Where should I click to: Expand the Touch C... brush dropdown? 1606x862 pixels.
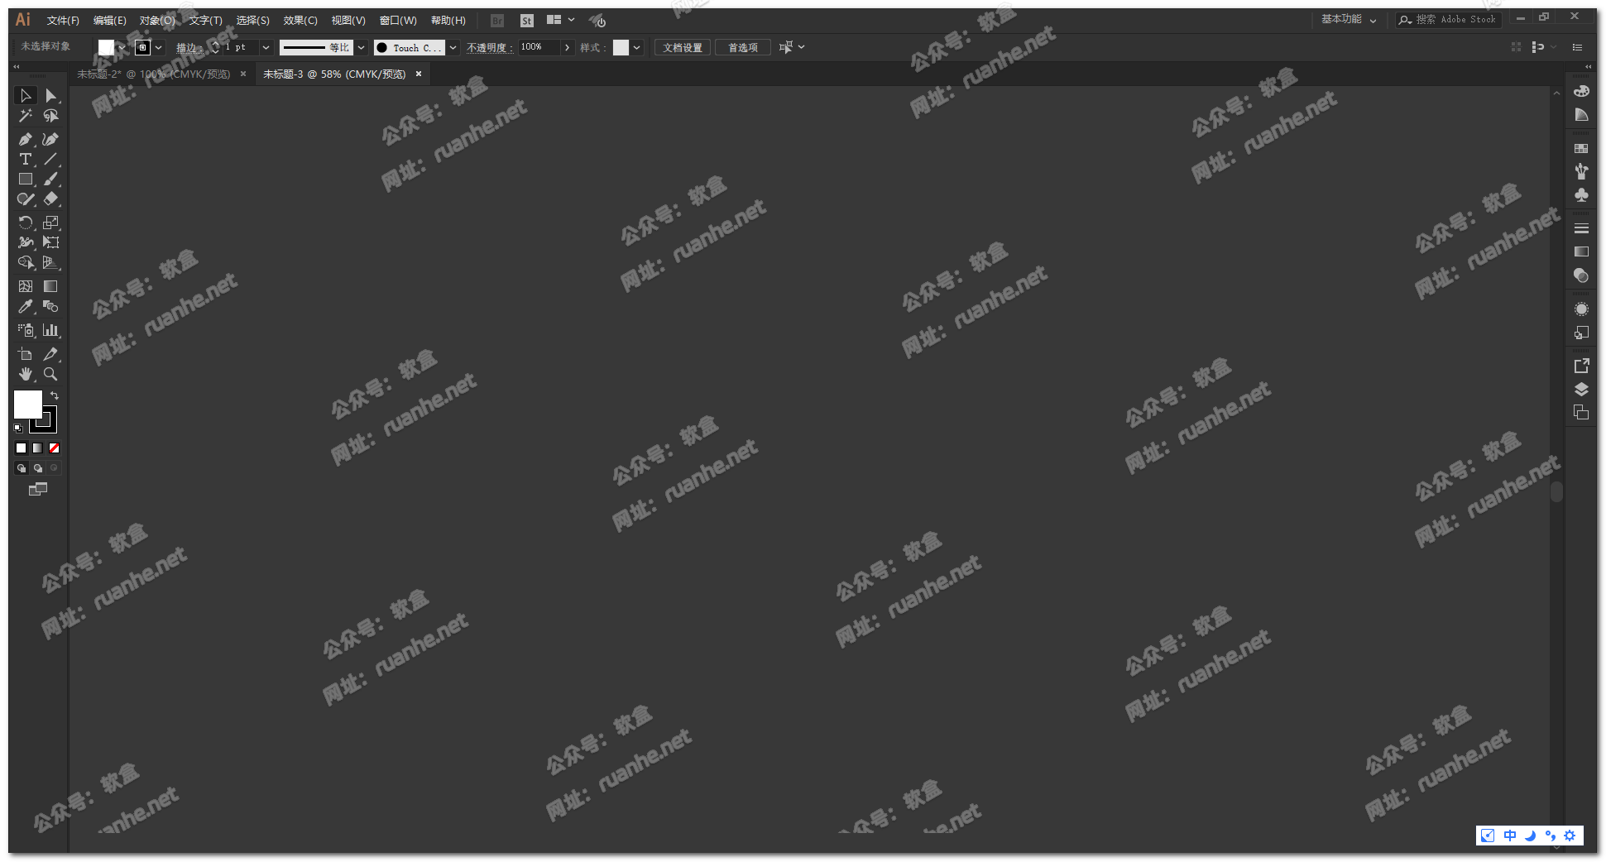click(x=453, y=48)
